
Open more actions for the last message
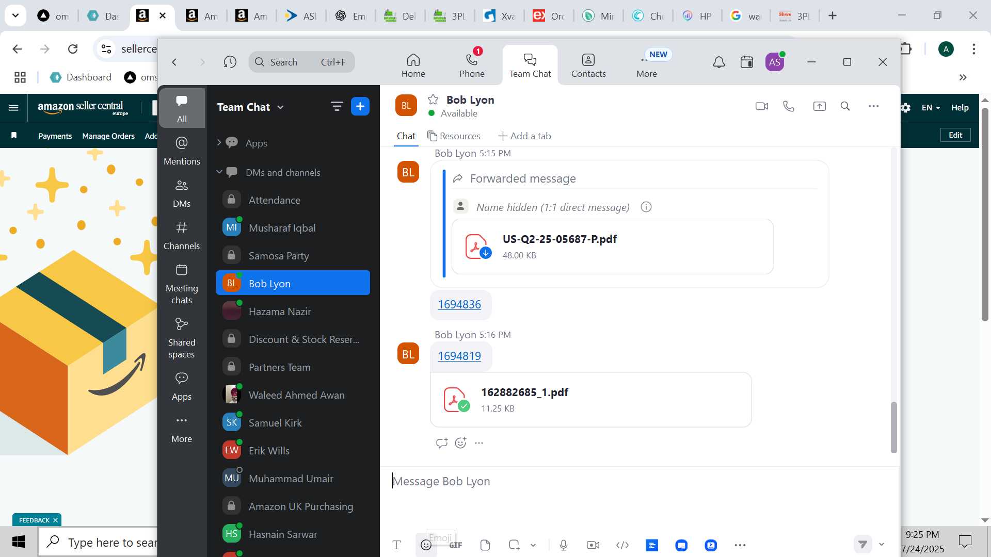(479, 443)
